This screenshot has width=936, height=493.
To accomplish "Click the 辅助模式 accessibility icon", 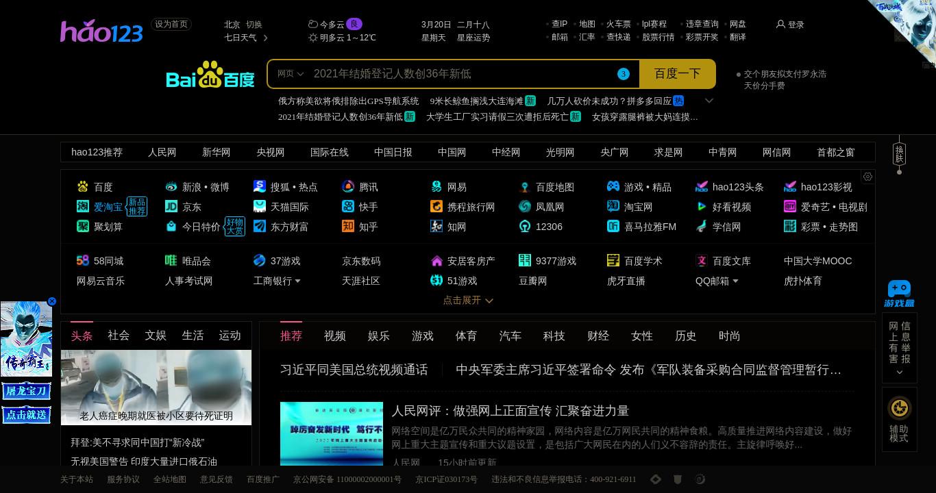I will pyautogui.click(x=899, y=409).
